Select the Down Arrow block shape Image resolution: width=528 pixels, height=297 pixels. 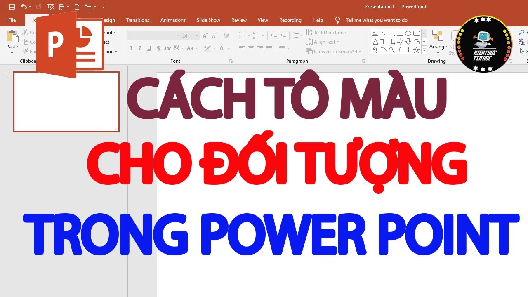tap(408, 42)
